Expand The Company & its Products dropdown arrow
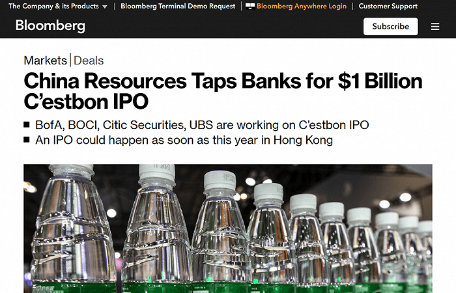456x293 pixels. point(105,7)
